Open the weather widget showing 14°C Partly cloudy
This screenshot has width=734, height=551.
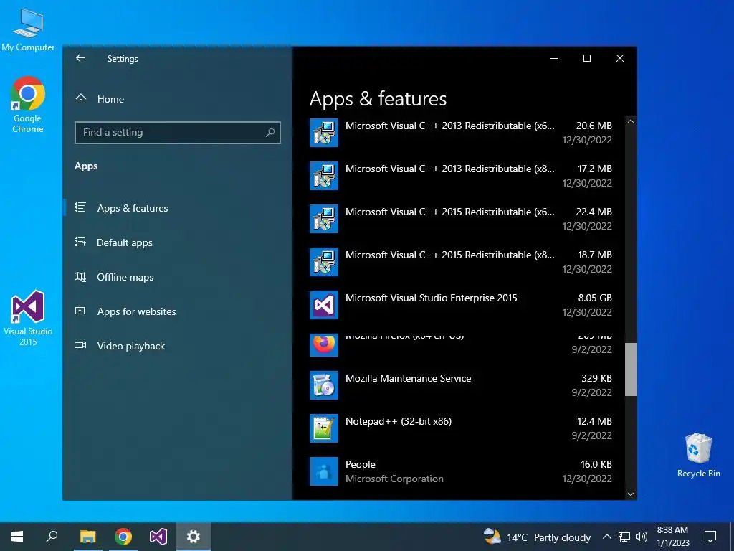tap(538, 537)
